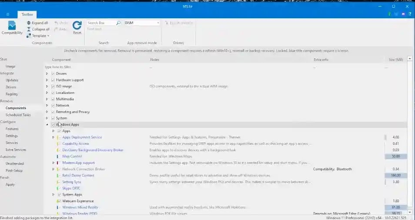Open Registry in the sidebar
Viewport: 415px width, 220px height.
(x=12, y=94)
